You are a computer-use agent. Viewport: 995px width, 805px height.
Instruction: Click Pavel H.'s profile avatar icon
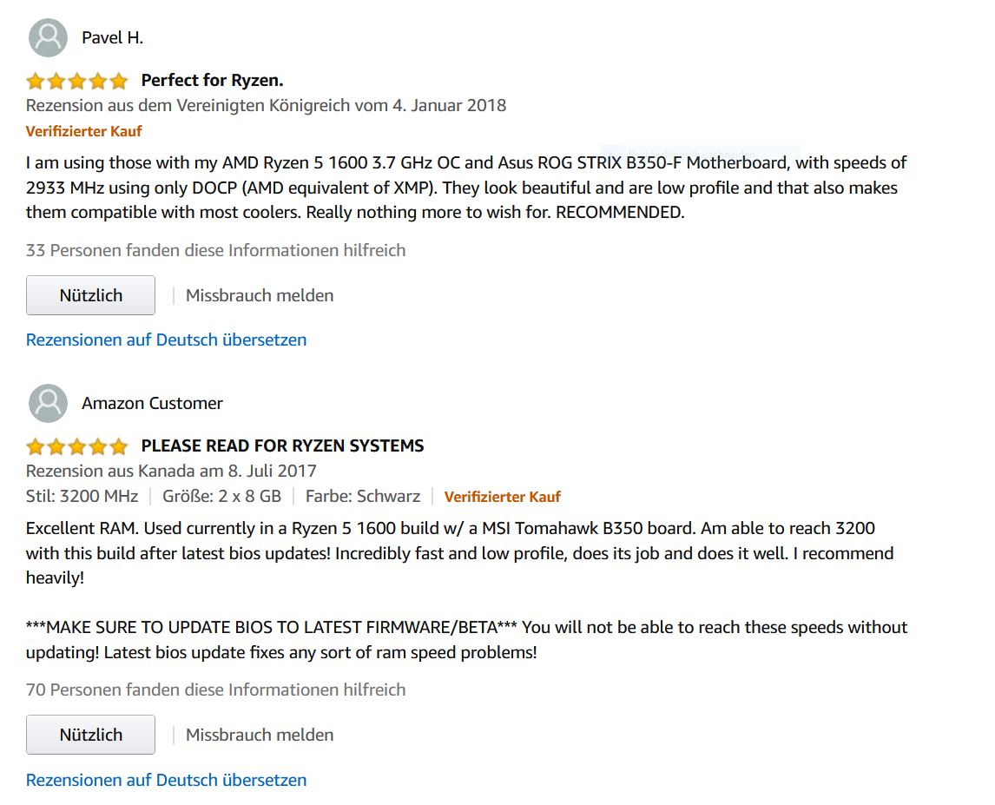[x=49, y=37]
